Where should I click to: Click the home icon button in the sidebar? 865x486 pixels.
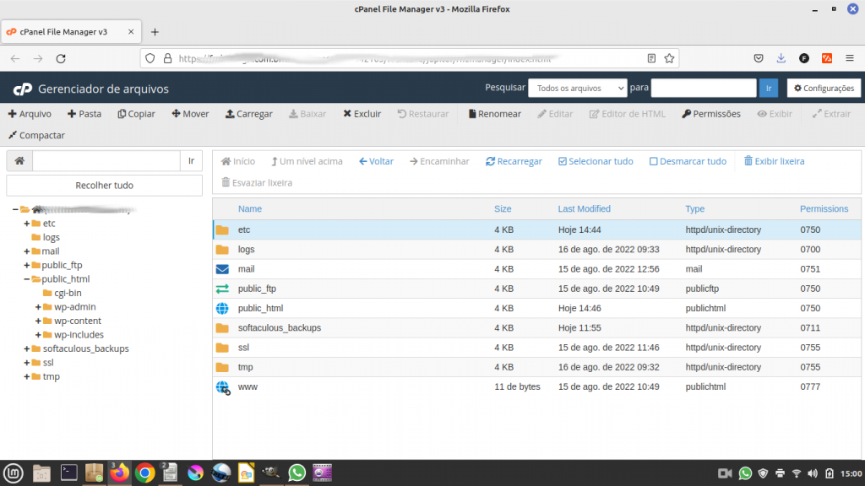click(19, 161)
